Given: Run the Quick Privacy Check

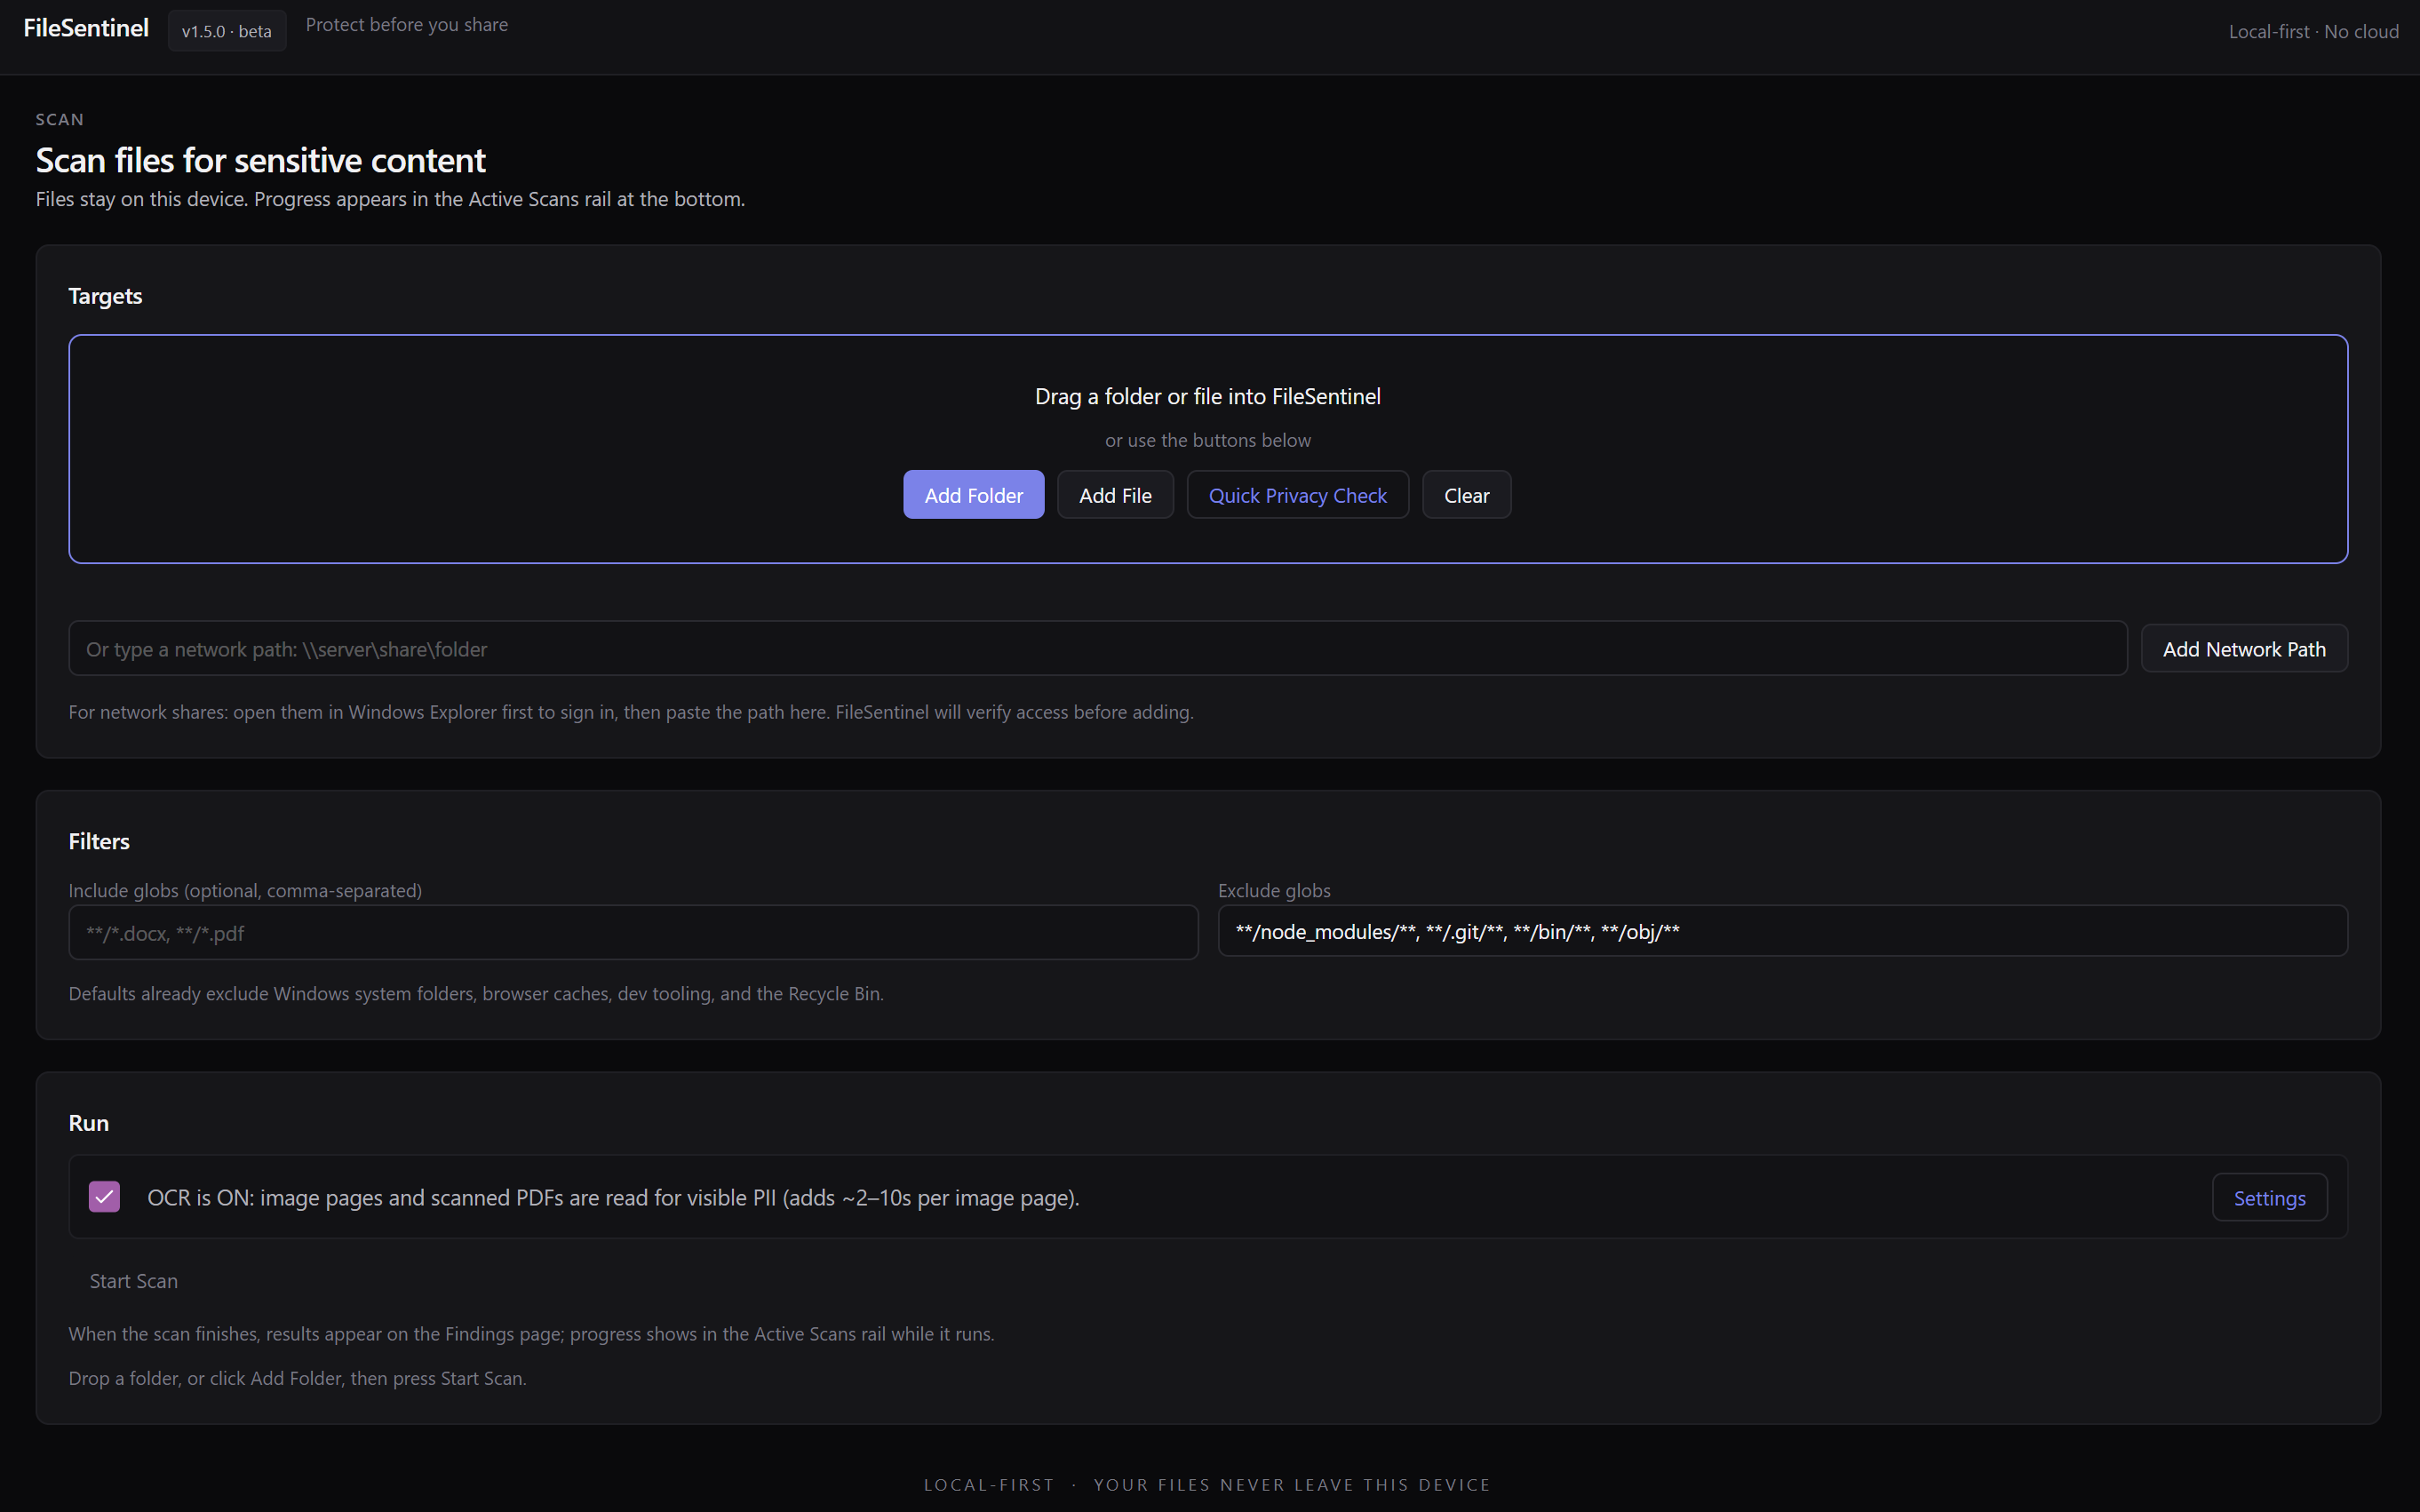Looking at the screenshot, I should coord(1297,495).
